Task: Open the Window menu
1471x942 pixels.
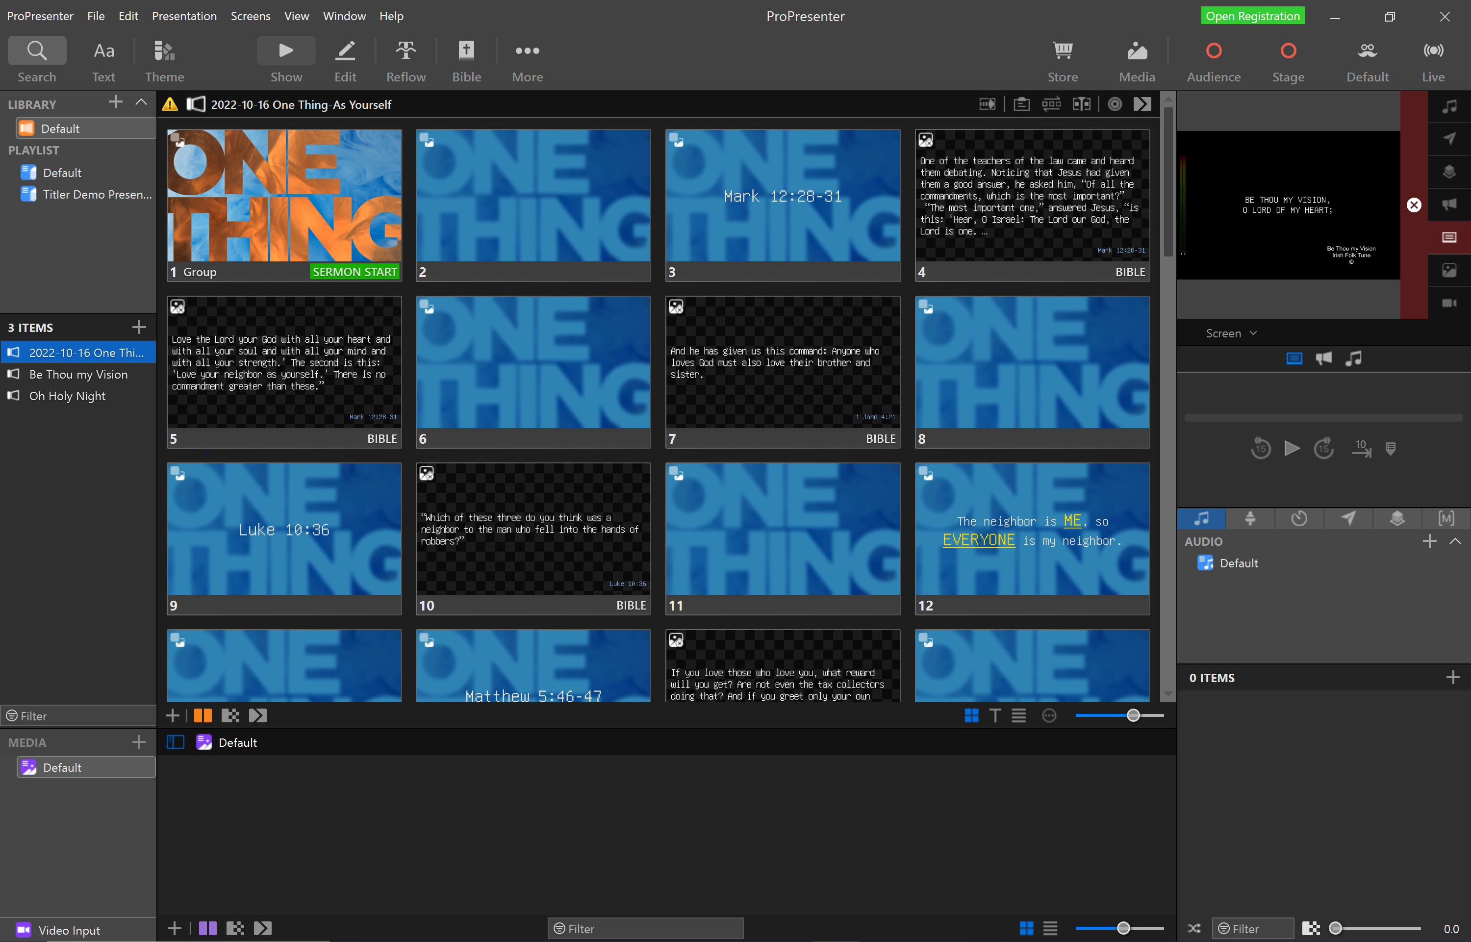Action: pyautogui.click(x=344, y=16)
